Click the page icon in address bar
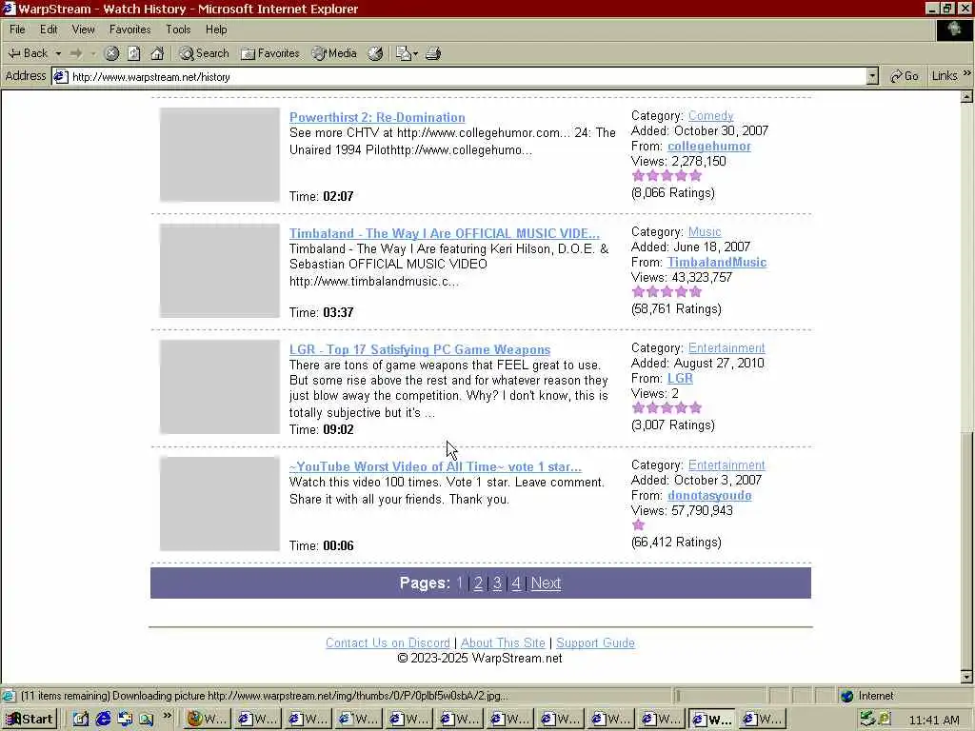 point(60,76)
